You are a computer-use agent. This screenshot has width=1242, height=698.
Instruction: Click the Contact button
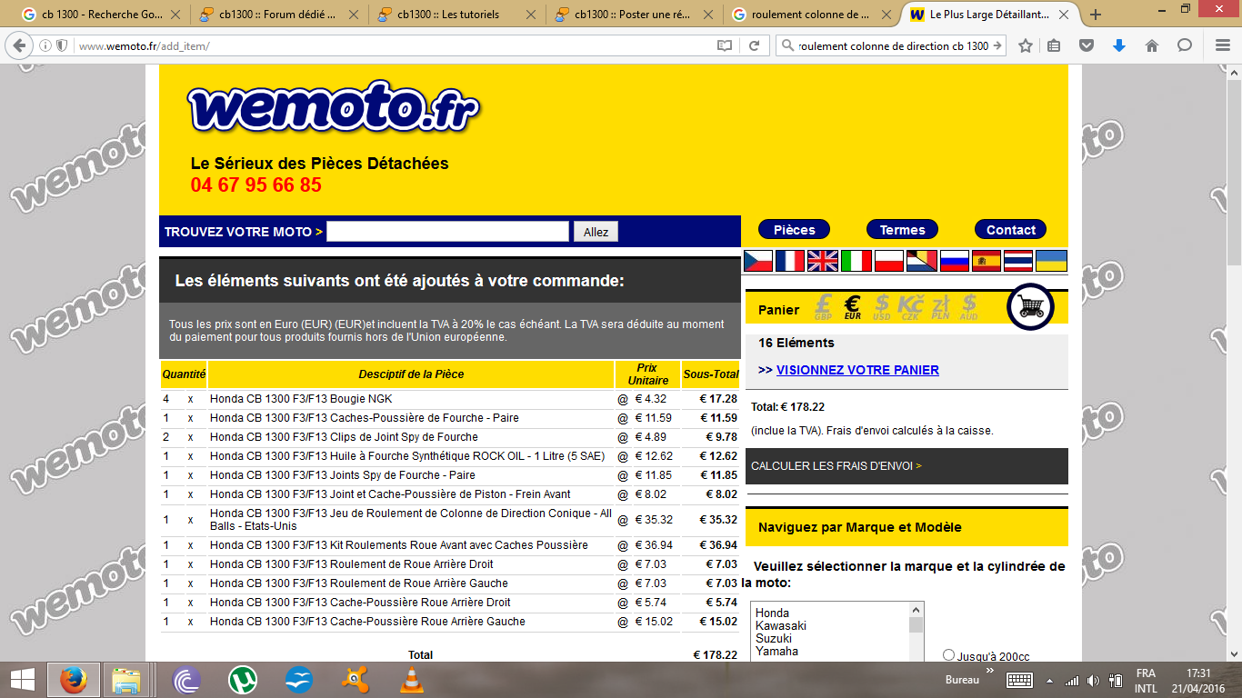coord(1010,230)
